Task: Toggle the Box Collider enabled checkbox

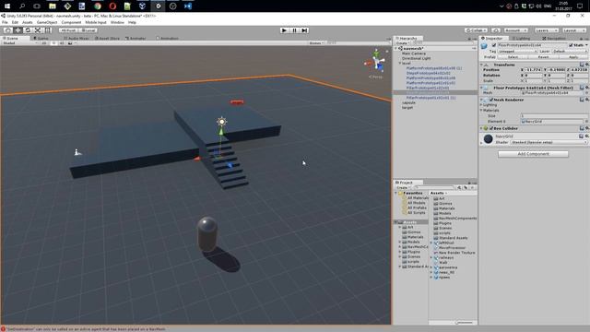Action: [491, 128]
